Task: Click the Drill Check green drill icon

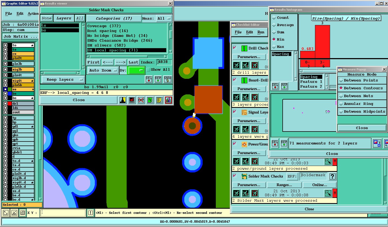Action: [244, 48]
